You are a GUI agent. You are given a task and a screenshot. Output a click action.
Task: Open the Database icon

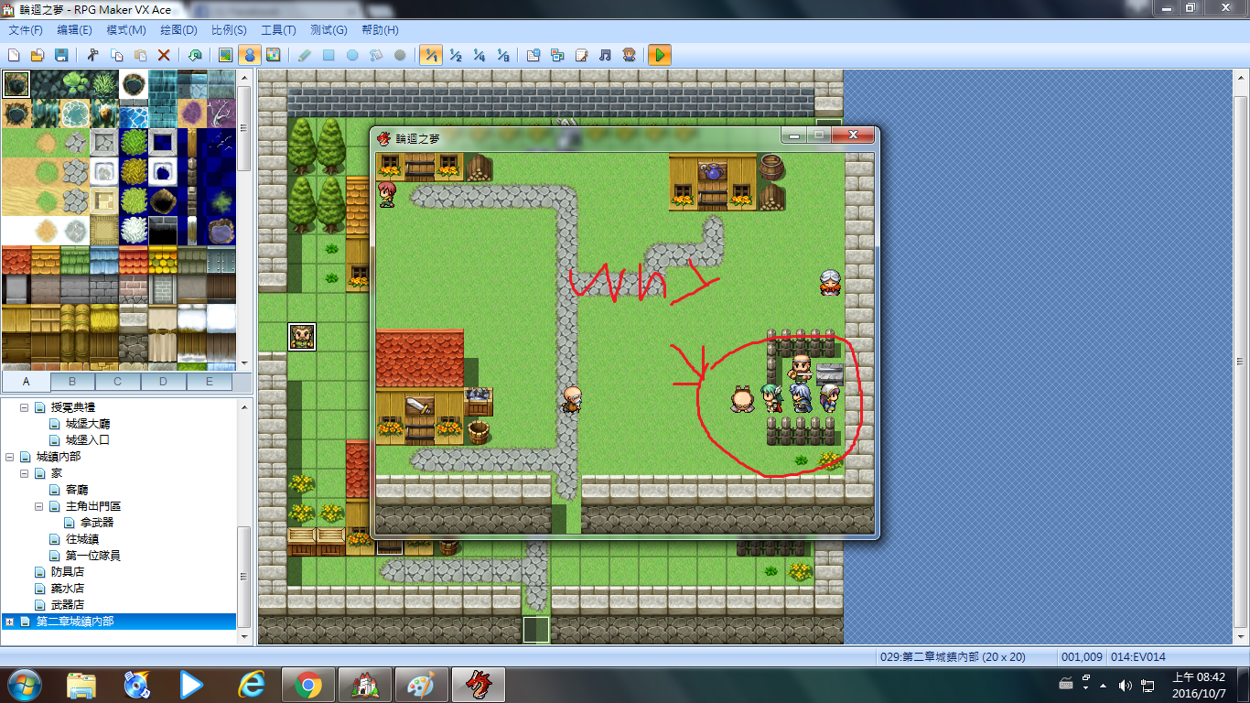pyautogui.click(x=533, y=55)
